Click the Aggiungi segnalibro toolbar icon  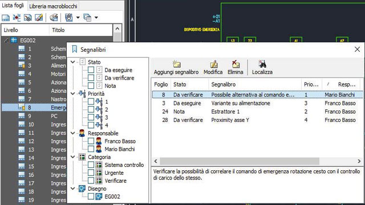pos(177,64)
